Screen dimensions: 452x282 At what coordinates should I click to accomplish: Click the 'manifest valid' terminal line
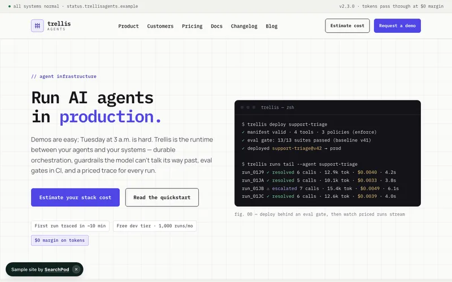(x=309, y=132)
